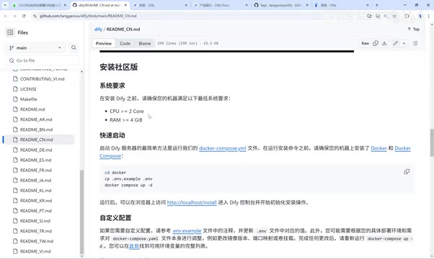Switch to the Code tab

(125, 43)
